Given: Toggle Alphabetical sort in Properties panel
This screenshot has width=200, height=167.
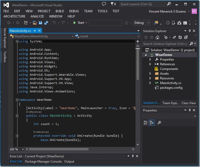Looking at the screenshot, I should tap(152, 123).
